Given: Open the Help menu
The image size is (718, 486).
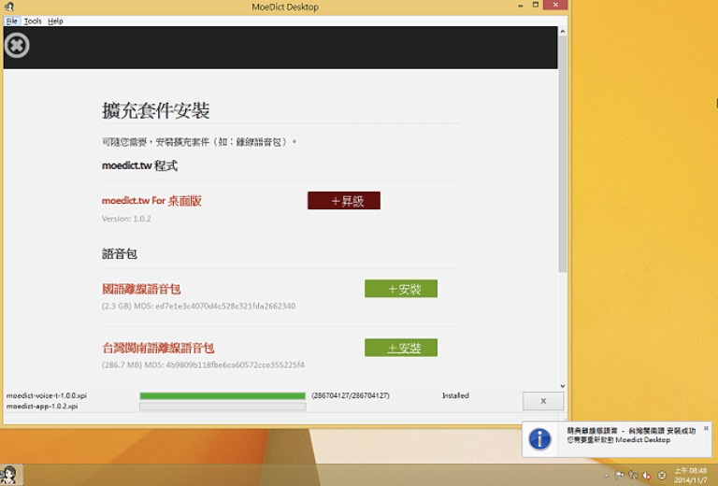Looking at the screenshot, I should pos(55,21).
